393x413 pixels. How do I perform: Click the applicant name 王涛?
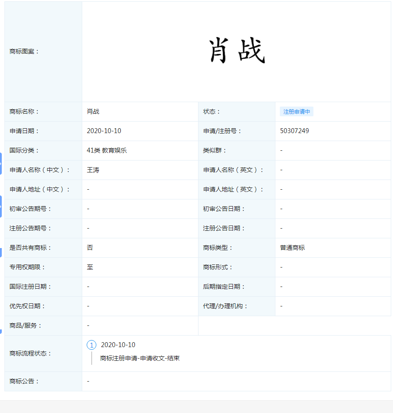click(93, 170)
